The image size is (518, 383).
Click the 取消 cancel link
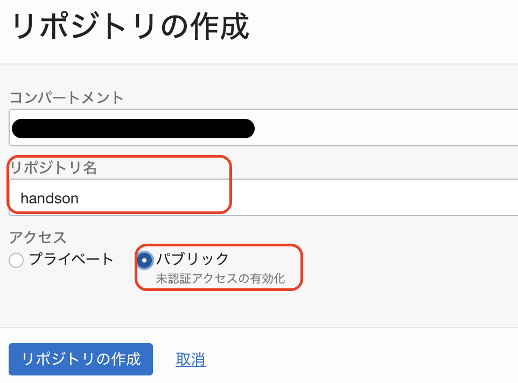(x=190, y=359)
